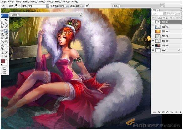Select the Path Selection tool
The height and width of the screenshot is (130, 183).
click(x=2, y=49)
